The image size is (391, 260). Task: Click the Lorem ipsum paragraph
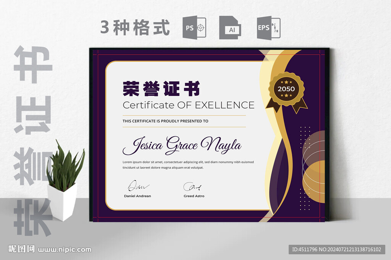tap(188, 164)
